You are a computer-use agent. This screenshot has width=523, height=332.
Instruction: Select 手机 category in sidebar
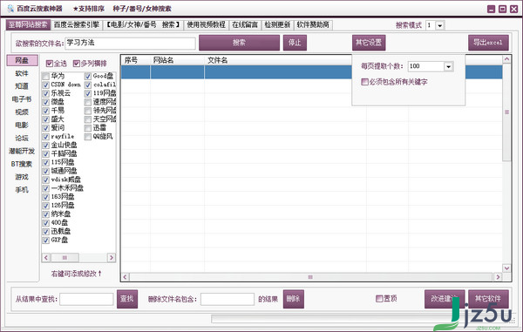(22, 190)
